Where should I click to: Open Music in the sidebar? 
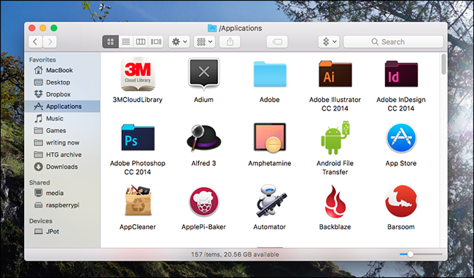[x=63, y=119]
